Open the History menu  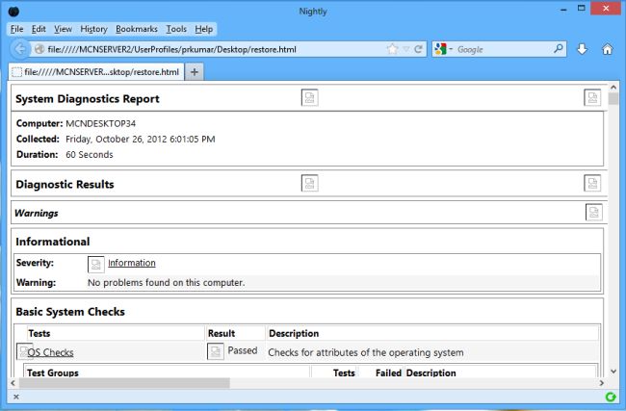(x=93, y=29)
